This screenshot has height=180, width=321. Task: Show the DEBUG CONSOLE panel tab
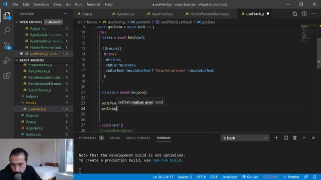[x=138, y=138]
